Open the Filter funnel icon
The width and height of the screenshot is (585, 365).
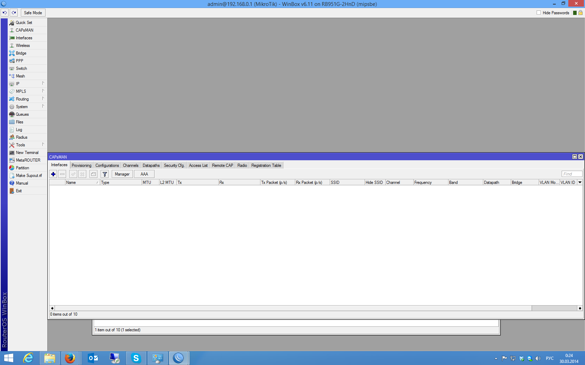pos(105,174)
